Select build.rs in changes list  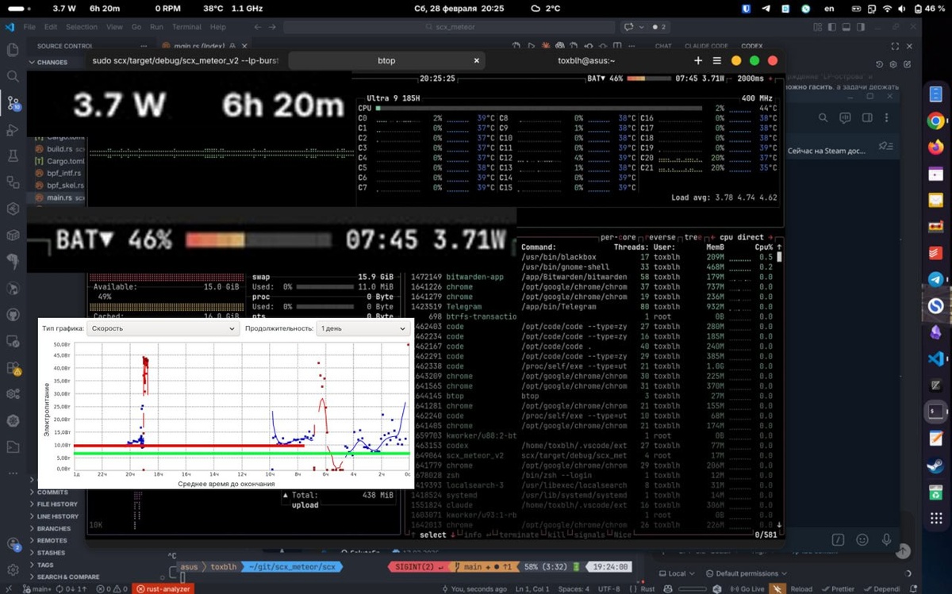coord(58,148)
